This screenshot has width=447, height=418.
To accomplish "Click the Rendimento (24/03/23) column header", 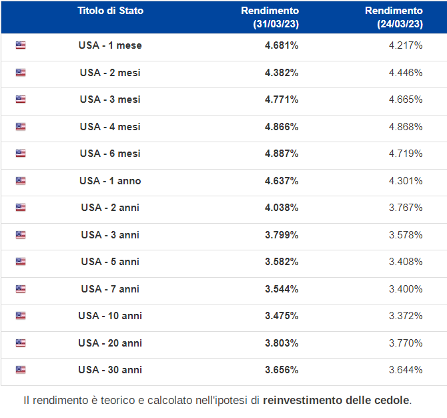I will coord(394,17).
